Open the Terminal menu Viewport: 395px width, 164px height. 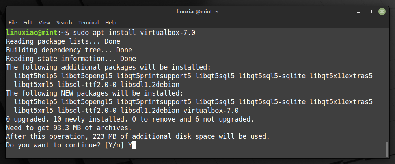(x=88, y=22)
